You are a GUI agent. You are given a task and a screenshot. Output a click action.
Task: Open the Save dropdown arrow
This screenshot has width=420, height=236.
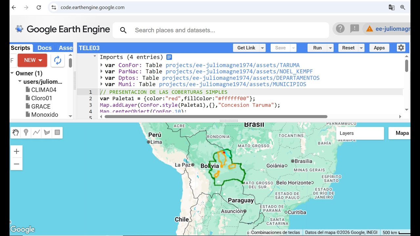[x=293, y=48]
